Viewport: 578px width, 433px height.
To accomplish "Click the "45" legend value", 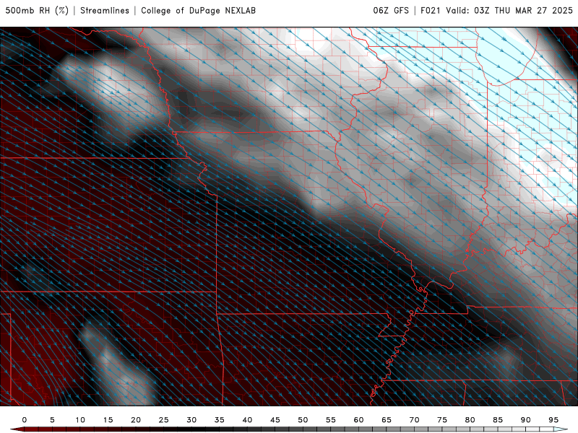I will pos(275,420).
